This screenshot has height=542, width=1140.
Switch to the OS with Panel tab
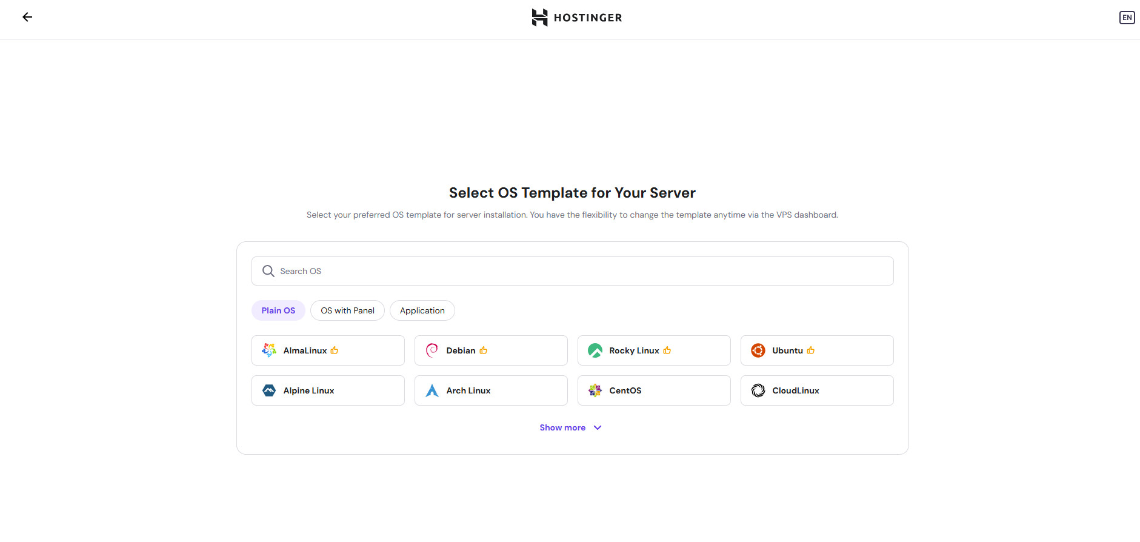pyautogui.click(x=347, y=310)
